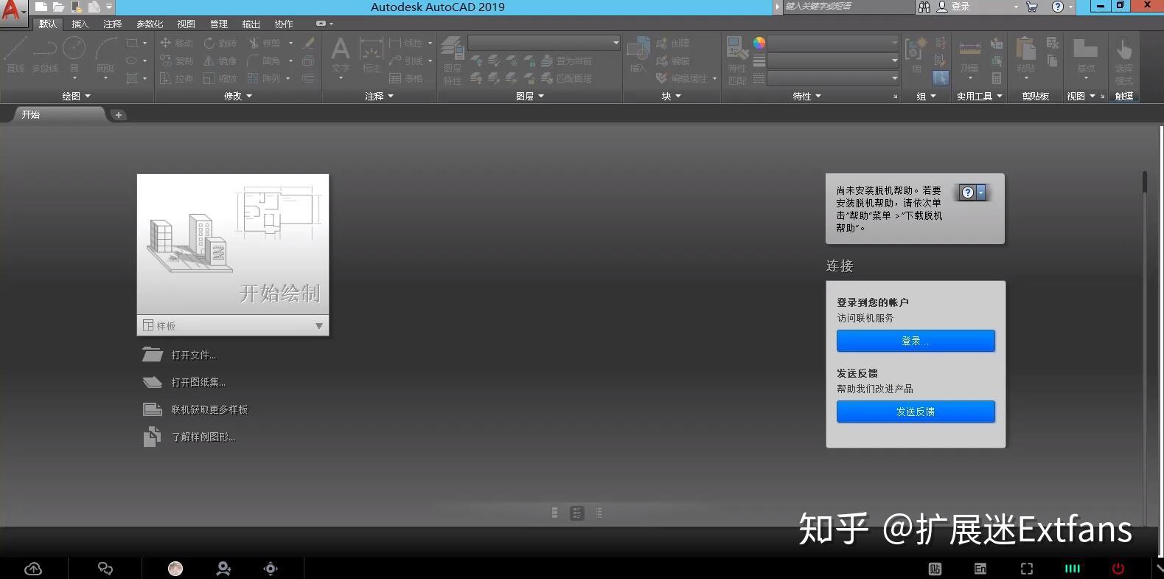1164x579 pixels.
Task: Click the Send Feedback (发送反馈) button
Action: [916, 412]
